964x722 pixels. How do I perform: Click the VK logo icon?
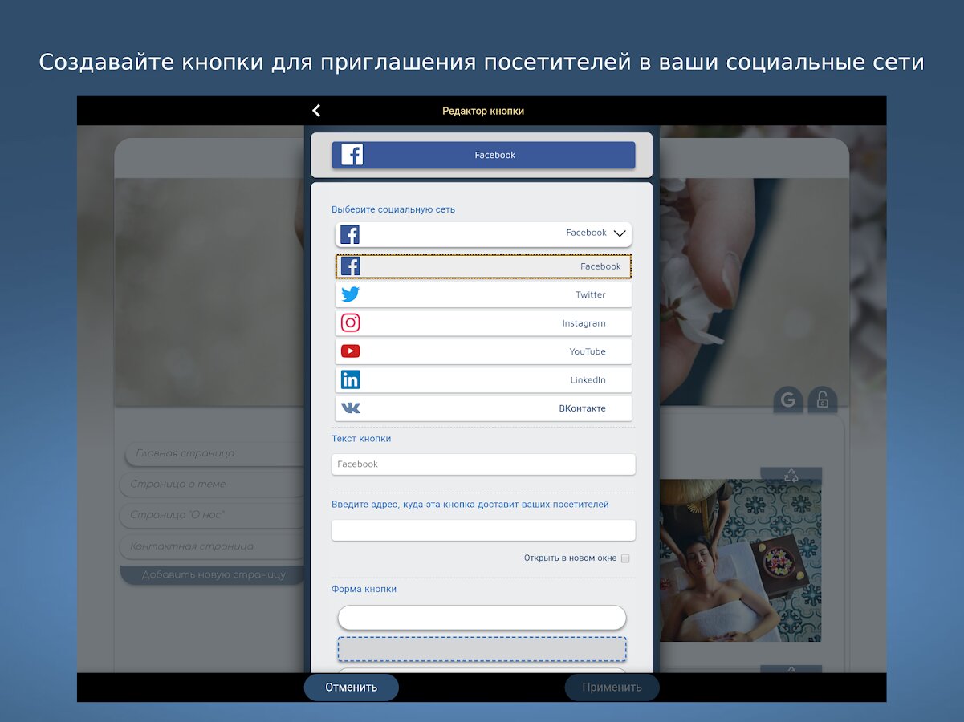[x=350, y=408]
